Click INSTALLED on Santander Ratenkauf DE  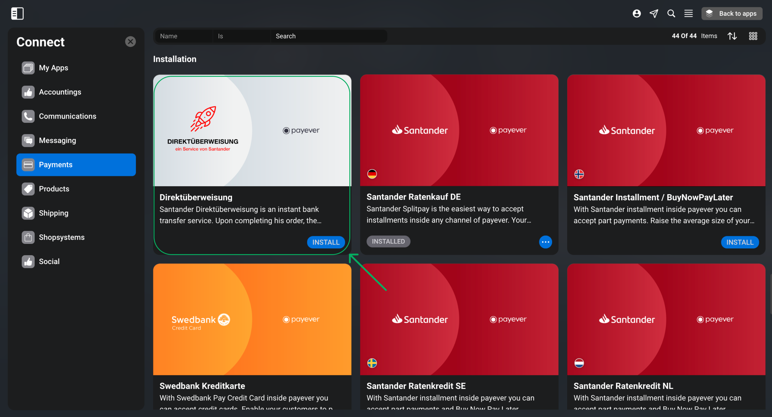(388, 241)
